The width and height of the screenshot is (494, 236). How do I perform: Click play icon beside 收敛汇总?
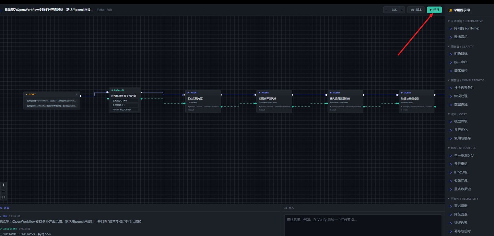[x=451, y=181]
